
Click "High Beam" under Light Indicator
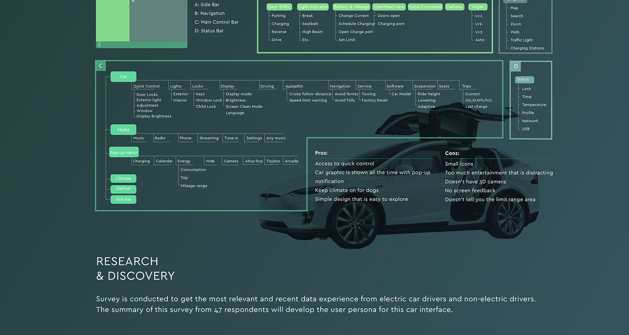312,32
